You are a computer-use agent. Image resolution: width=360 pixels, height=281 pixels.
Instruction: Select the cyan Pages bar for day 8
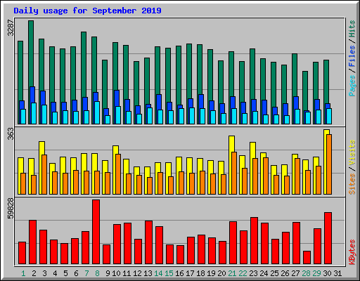97,112
